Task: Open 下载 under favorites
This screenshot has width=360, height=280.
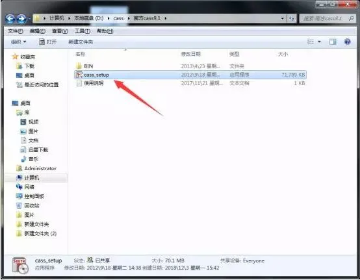Action: click(29, 66)
